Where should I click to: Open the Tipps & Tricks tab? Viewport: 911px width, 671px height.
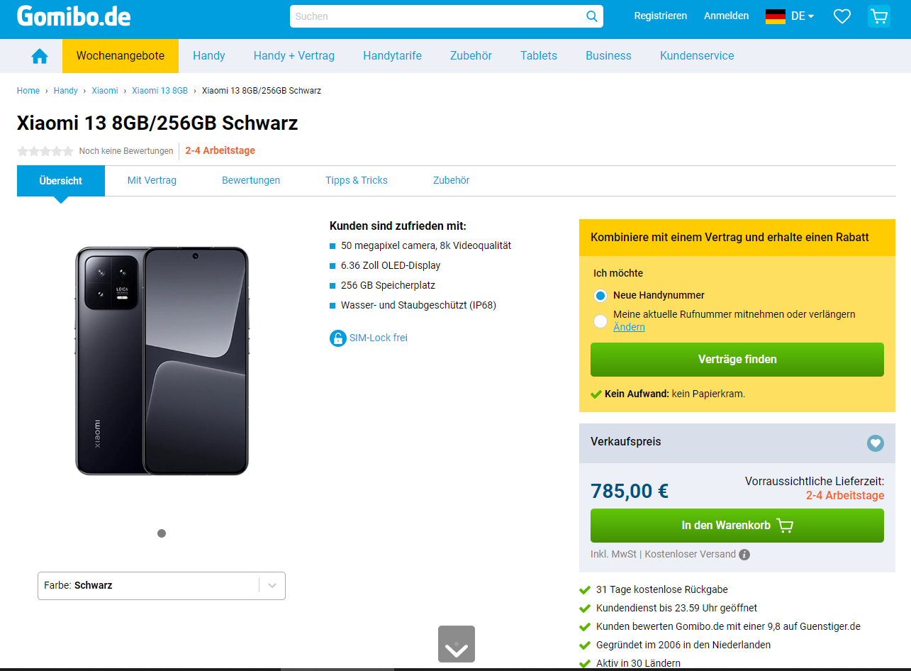click(356, 181)
